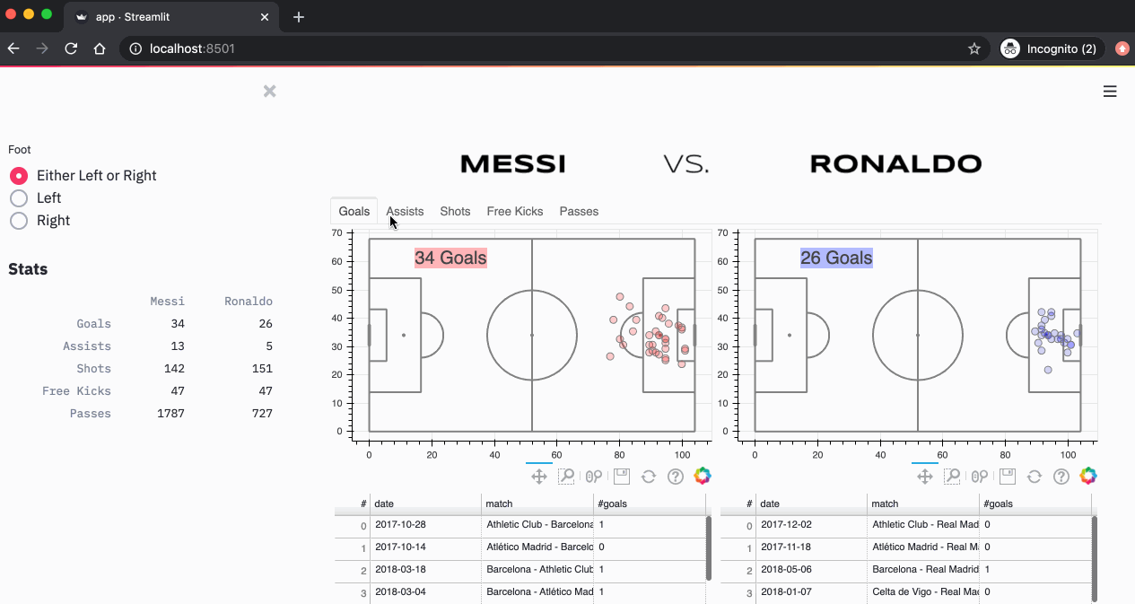1135x604 pixels.
Task: Reset the Messi chart view
Action: click(x=648, y=477)
